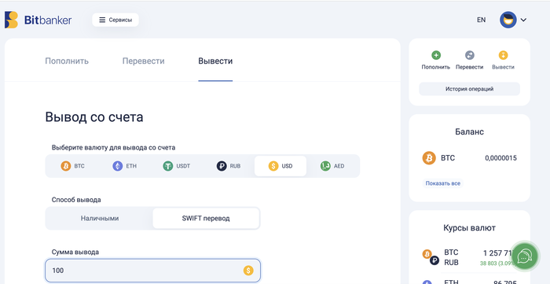The height and width of the screenshot is (284, 550).
Task: Open the green chat support bubble
Action: tap(524, 256)
